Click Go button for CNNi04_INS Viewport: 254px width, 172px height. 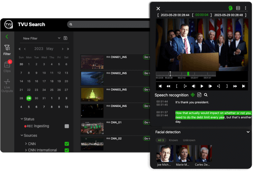[x=147, y=106]
